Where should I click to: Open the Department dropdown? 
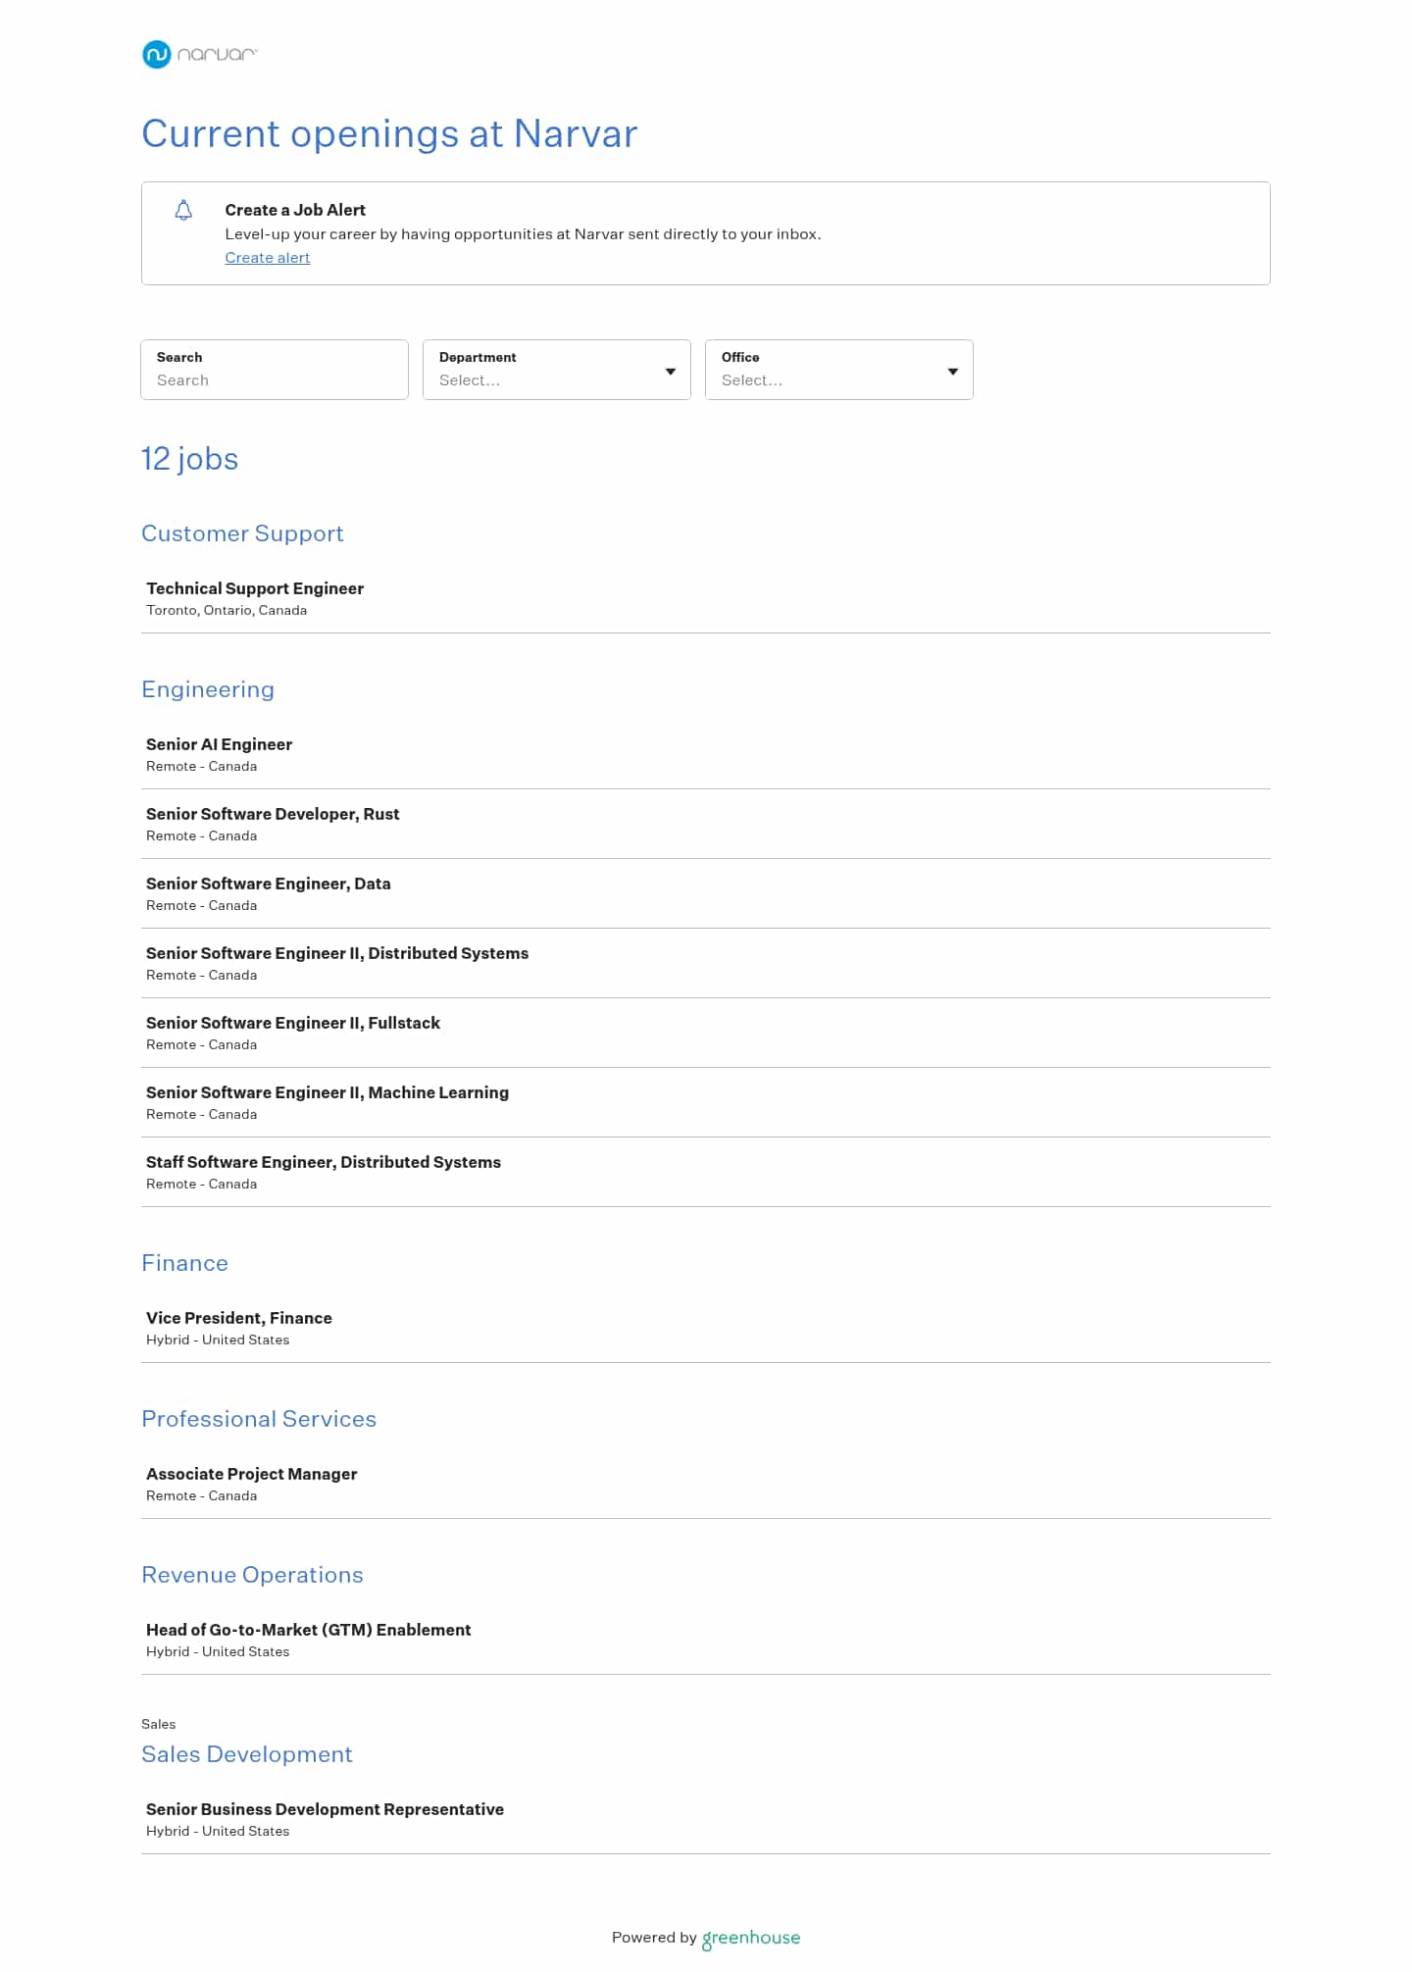pyautogui.click(x=557, y=370)
